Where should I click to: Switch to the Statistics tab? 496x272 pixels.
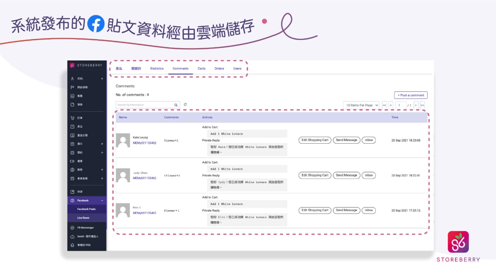157,69
